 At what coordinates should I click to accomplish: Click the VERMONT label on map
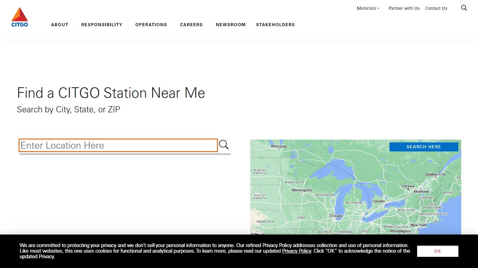tap(426, 198)
